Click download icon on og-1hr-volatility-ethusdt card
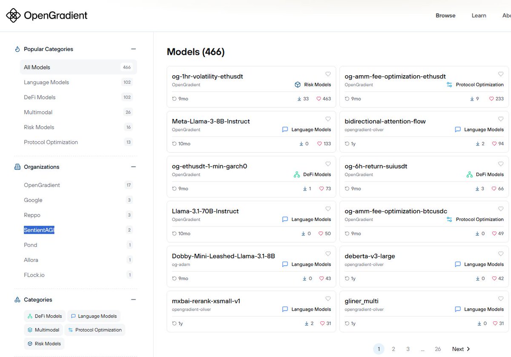 point(299,99)
